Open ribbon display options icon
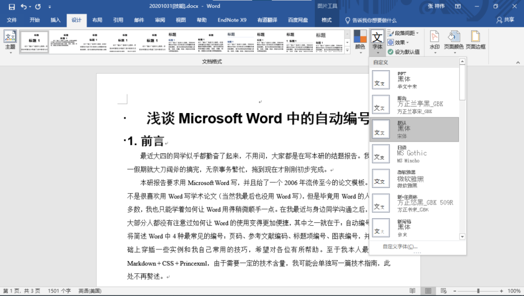This screenshot has height=296, width=524. [458, 6]
